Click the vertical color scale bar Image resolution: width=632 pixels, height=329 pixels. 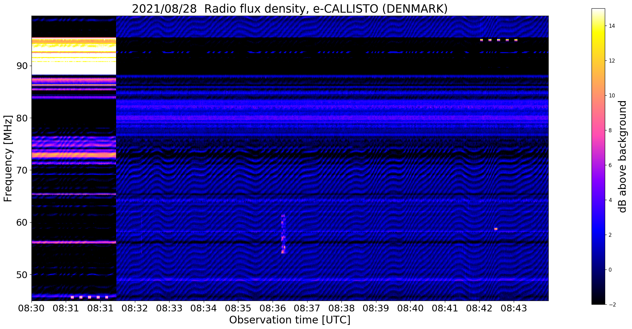(598, 156)
